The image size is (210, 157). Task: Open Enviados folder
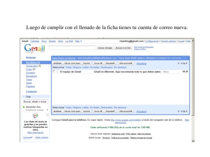30,73
